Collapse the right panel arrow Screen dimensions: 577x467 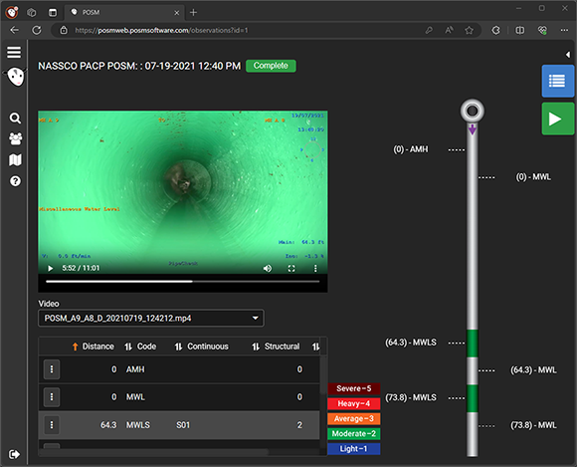(568, 55)
